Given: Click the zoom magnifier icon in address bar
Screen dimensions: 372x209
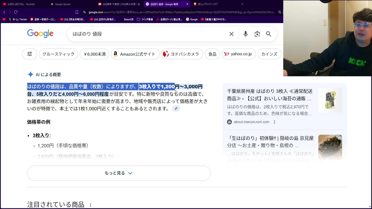Looking at the screenshot, I should 280,12.
